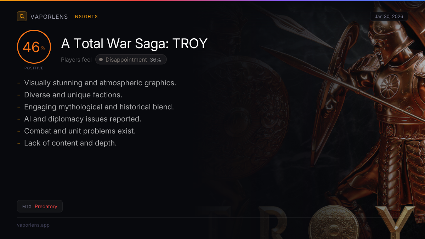Click the game title A Total War Saga: TROY
This screenshot has width=425, height=239.
coord(134,44)
